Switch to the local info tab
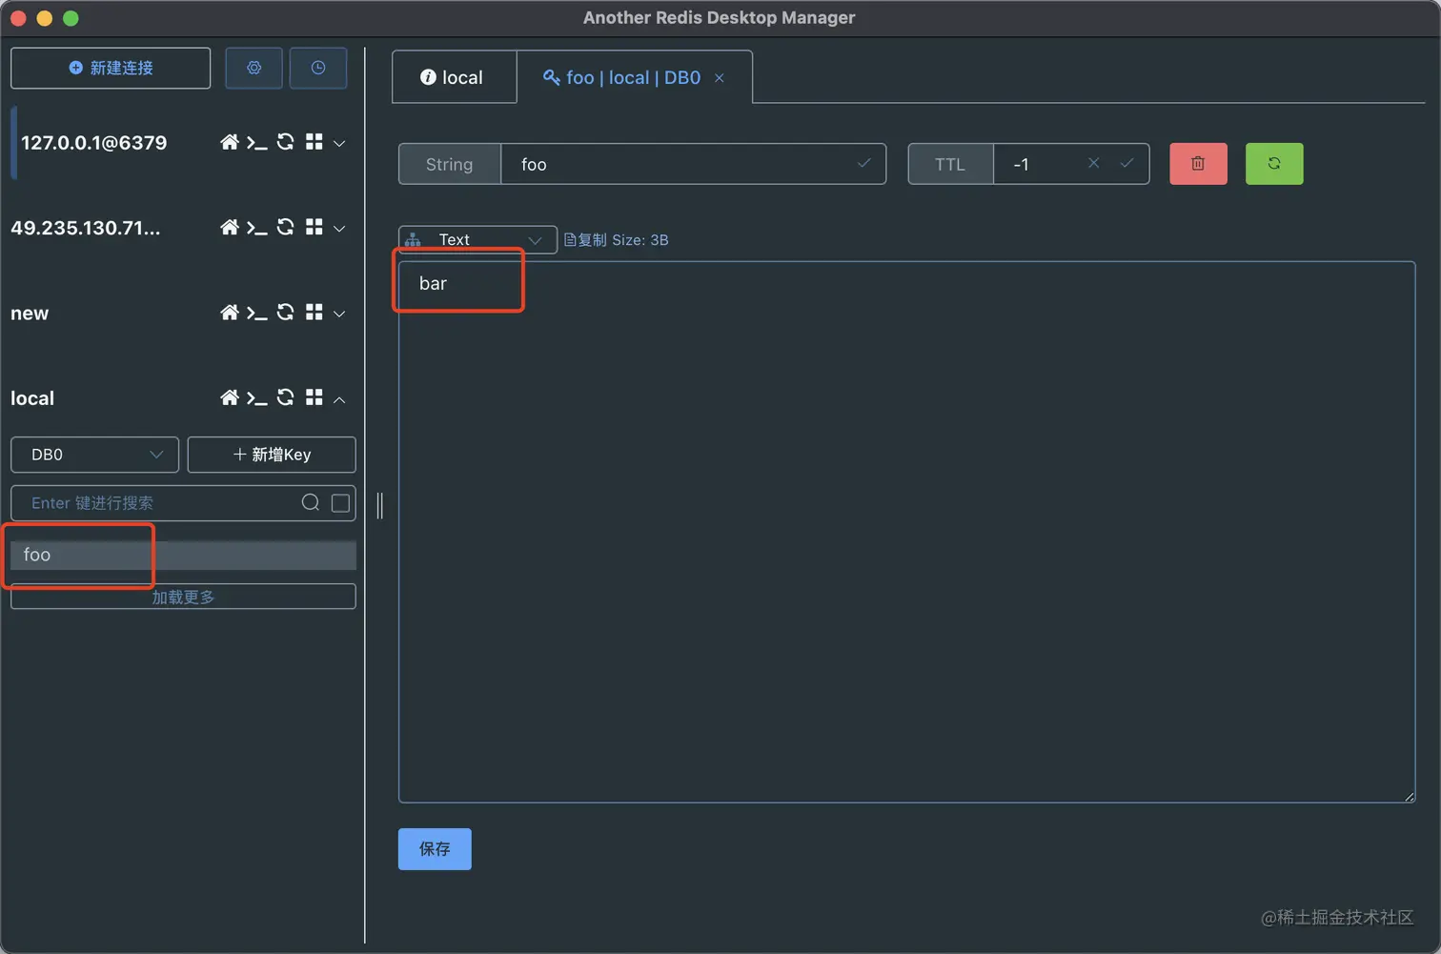Image resolution: width=1441 pixels, height=954 pixels. pos(453,77)
